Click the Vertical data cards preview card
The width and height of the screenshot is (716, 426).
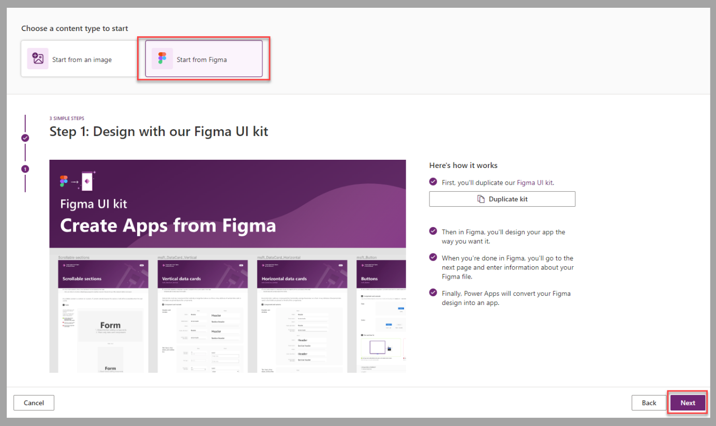coord(202,316)
